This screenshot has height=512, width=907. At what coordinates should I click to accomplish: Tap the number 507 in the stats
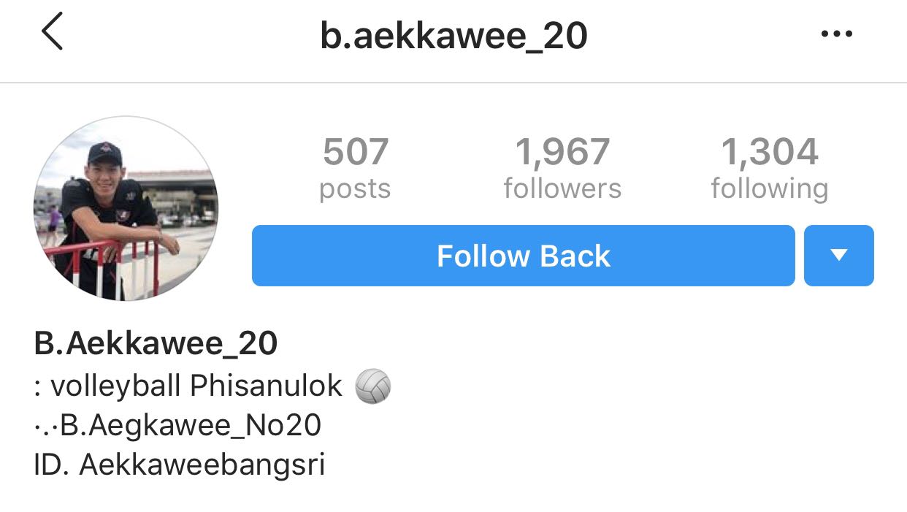click(x=356, y=152)
